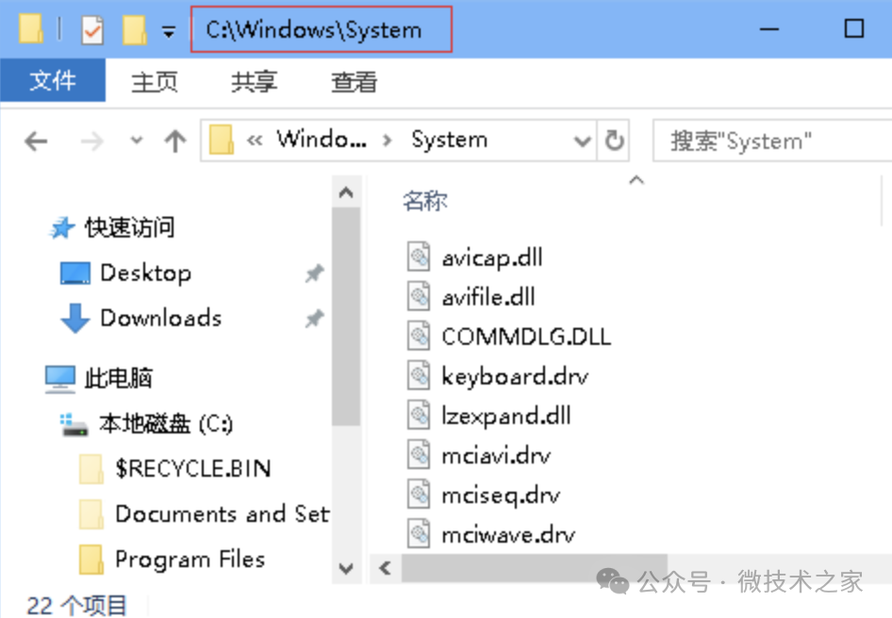Click the keyboard.drv file icon

[x=419, y=377]
